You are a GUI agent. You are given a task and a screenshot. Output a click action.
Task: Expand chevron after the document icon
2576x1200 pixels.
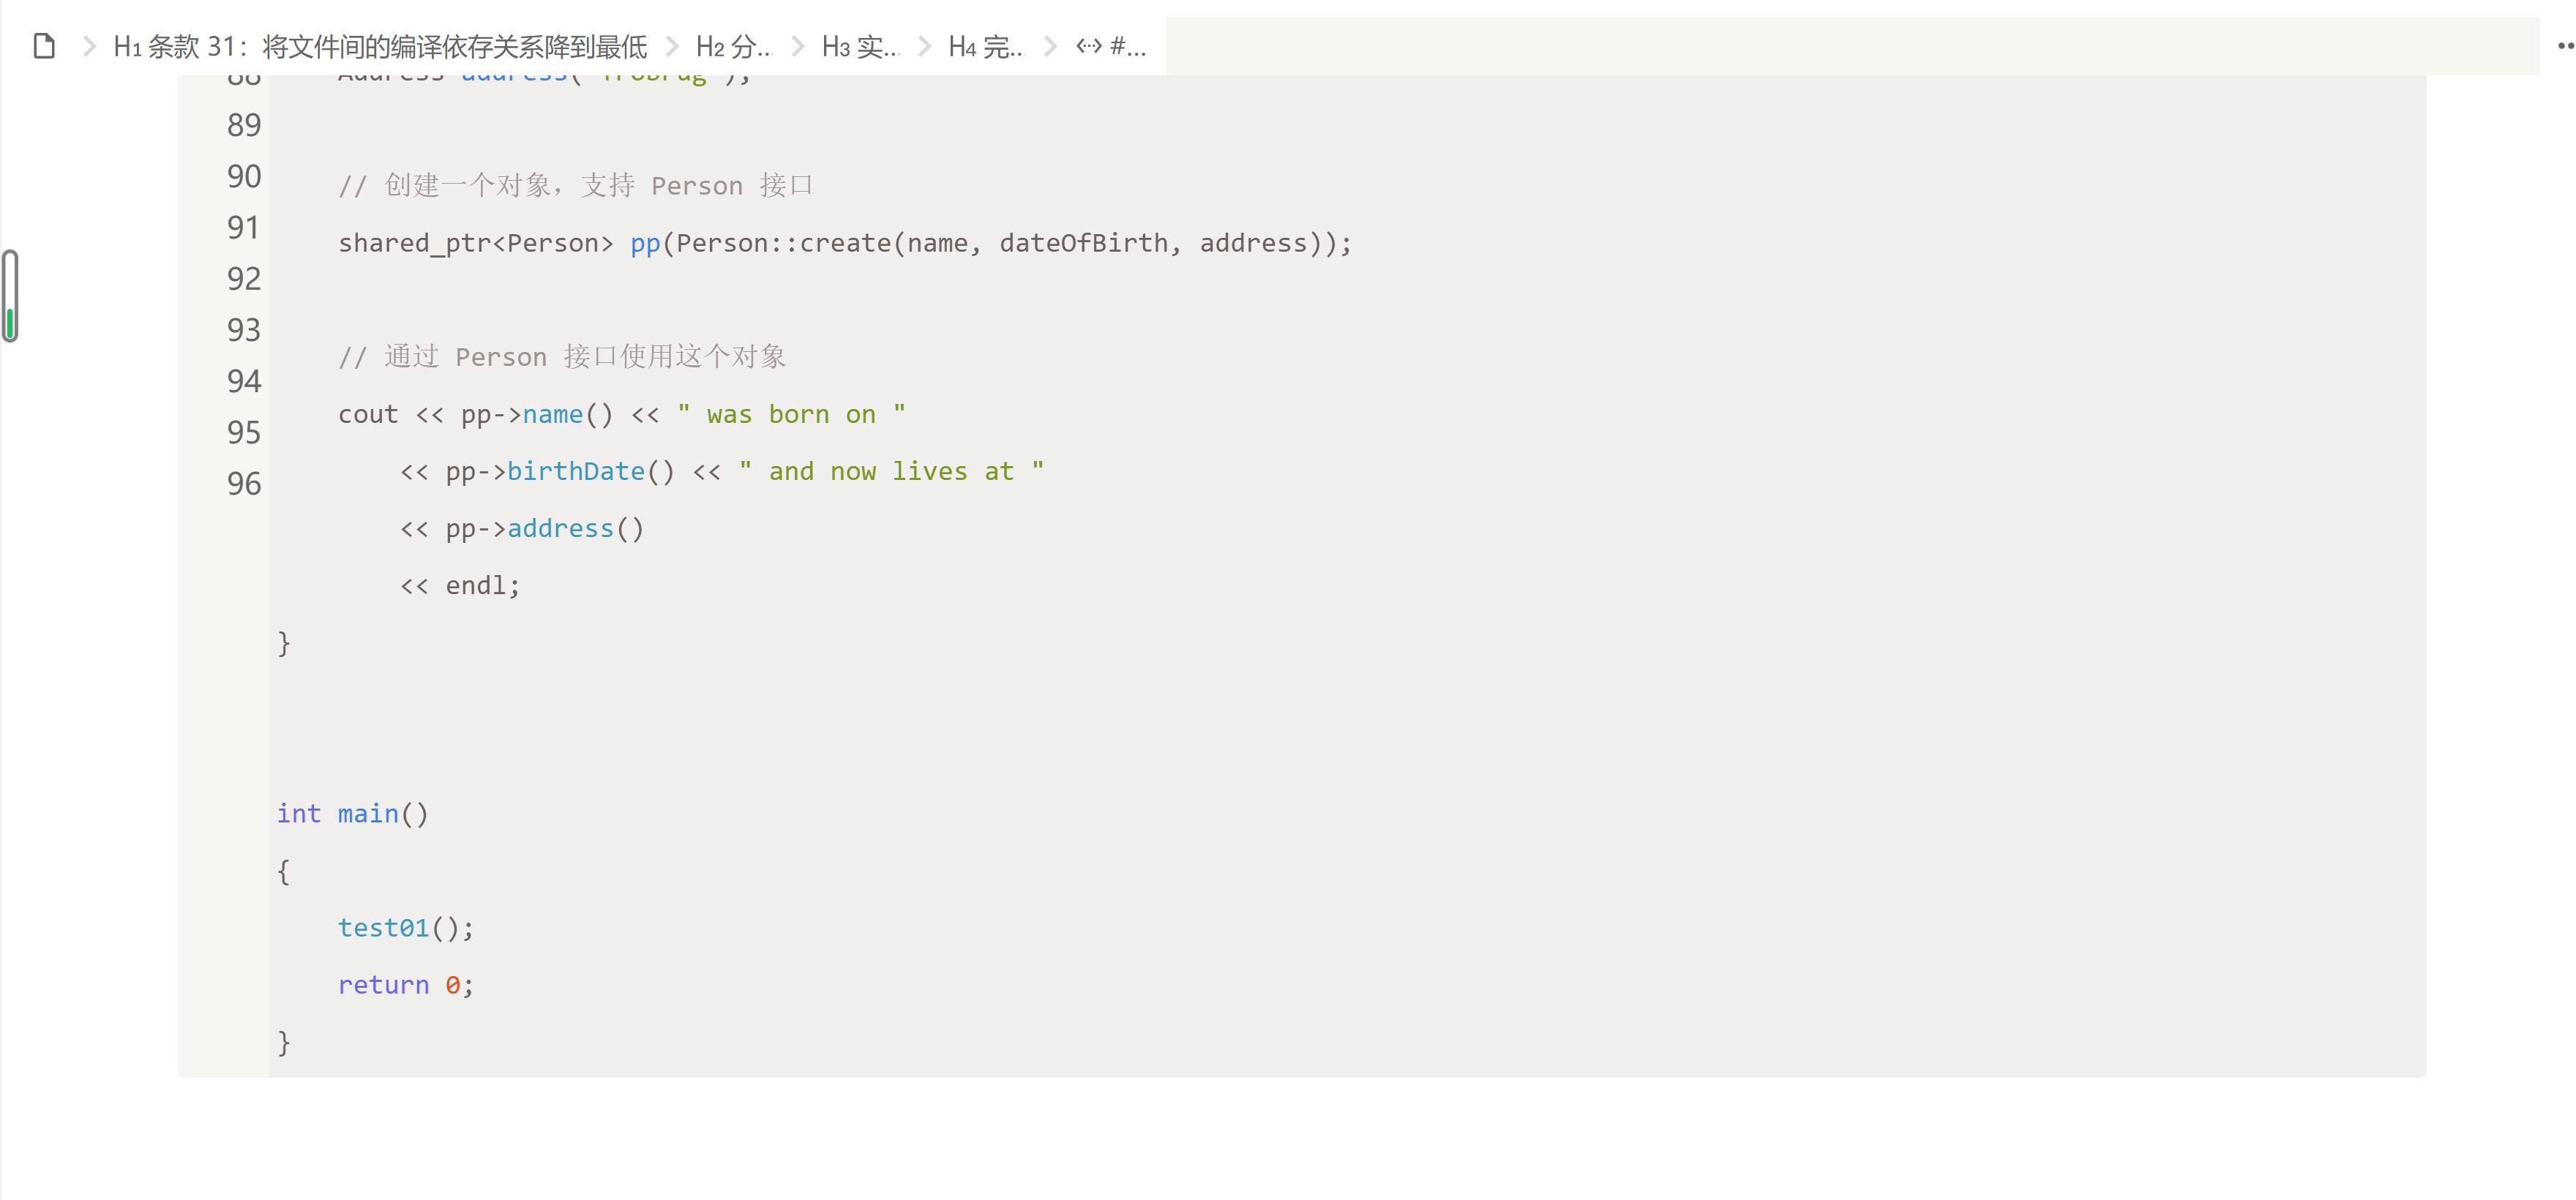89,46
